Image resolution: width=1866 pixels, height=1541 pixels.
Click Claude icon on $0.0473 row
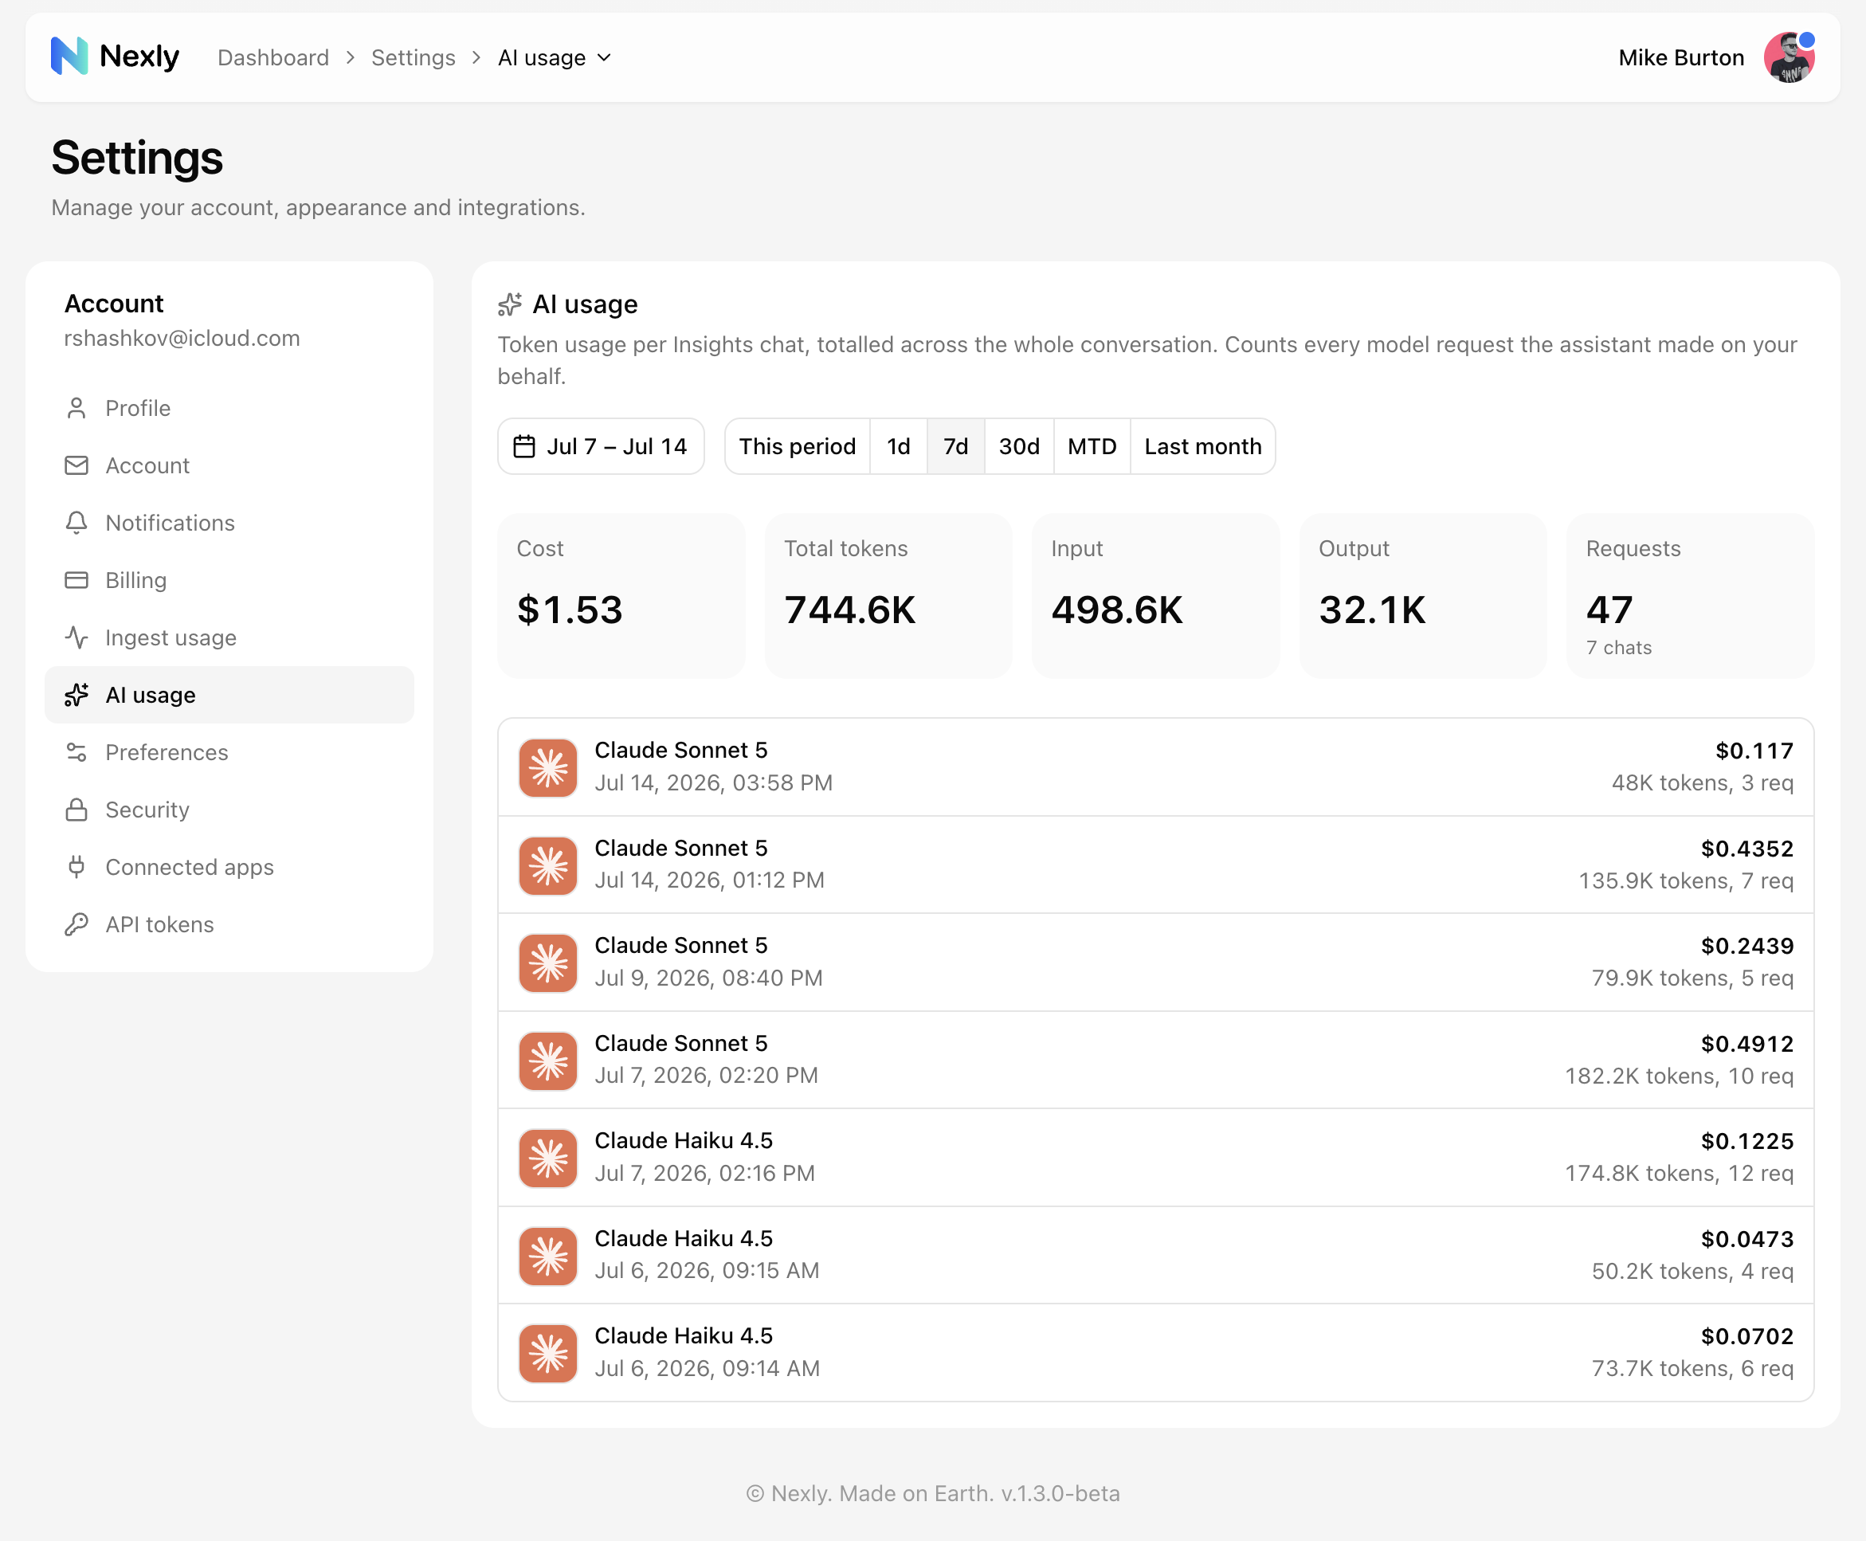(547, 1256)
